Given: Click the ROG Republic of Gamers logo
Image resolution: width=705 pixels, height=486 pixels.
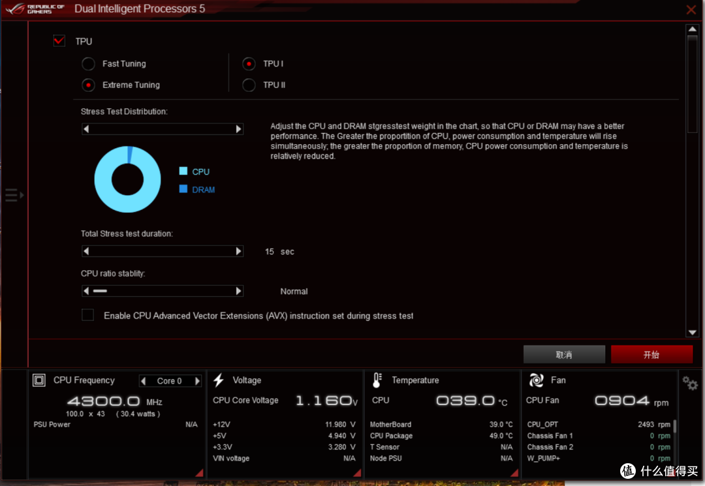Looking at the screenshot, I should [x=35, y=8].
